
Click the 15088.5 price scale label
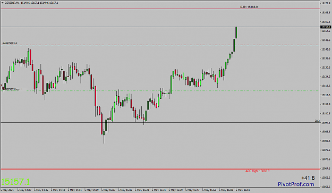(x=326, y=132)
